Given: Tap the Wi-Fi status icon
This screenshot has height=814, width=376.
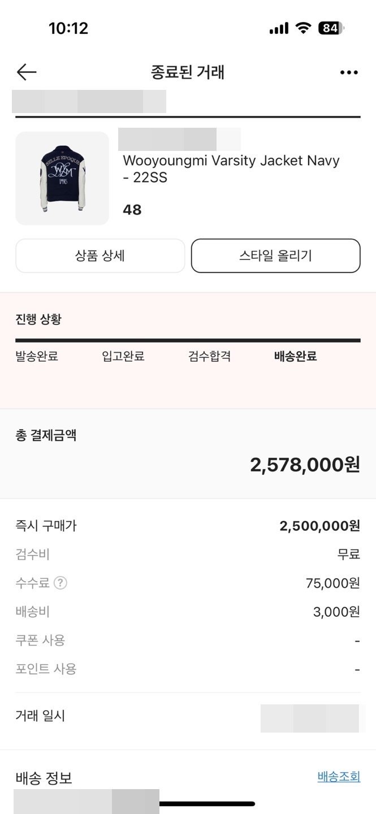Looking at the screenshot, I should (x=304, y=28).
